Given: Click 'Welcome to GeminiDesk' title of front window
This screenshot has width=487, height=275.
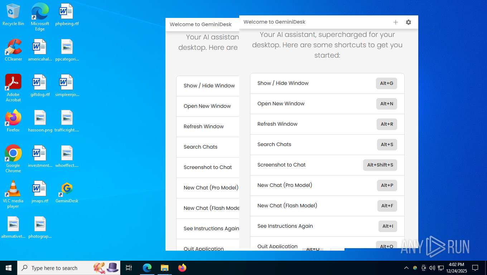Looking at the screenshot, I should (x=274, y=22).
